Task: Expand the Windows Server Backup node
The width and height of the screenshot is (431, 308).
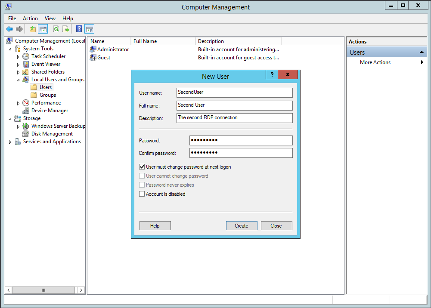Action: pyautogui.click(x=18, y=126)
